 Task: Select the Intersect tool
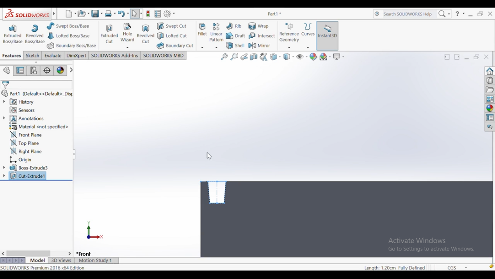[262, 36]
